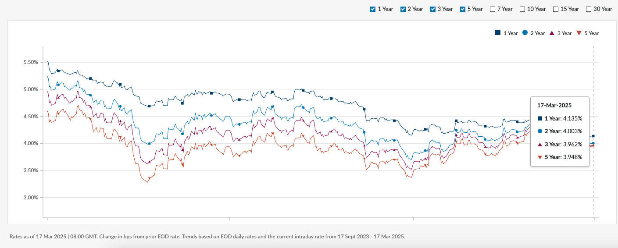Click the 4.00% y-axis label
Screen dimensions: 618x248
(x=31, y=143)
